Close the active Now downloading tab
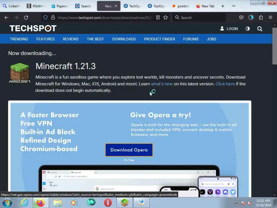Viewport: 277px width, 208px height. 116,6
